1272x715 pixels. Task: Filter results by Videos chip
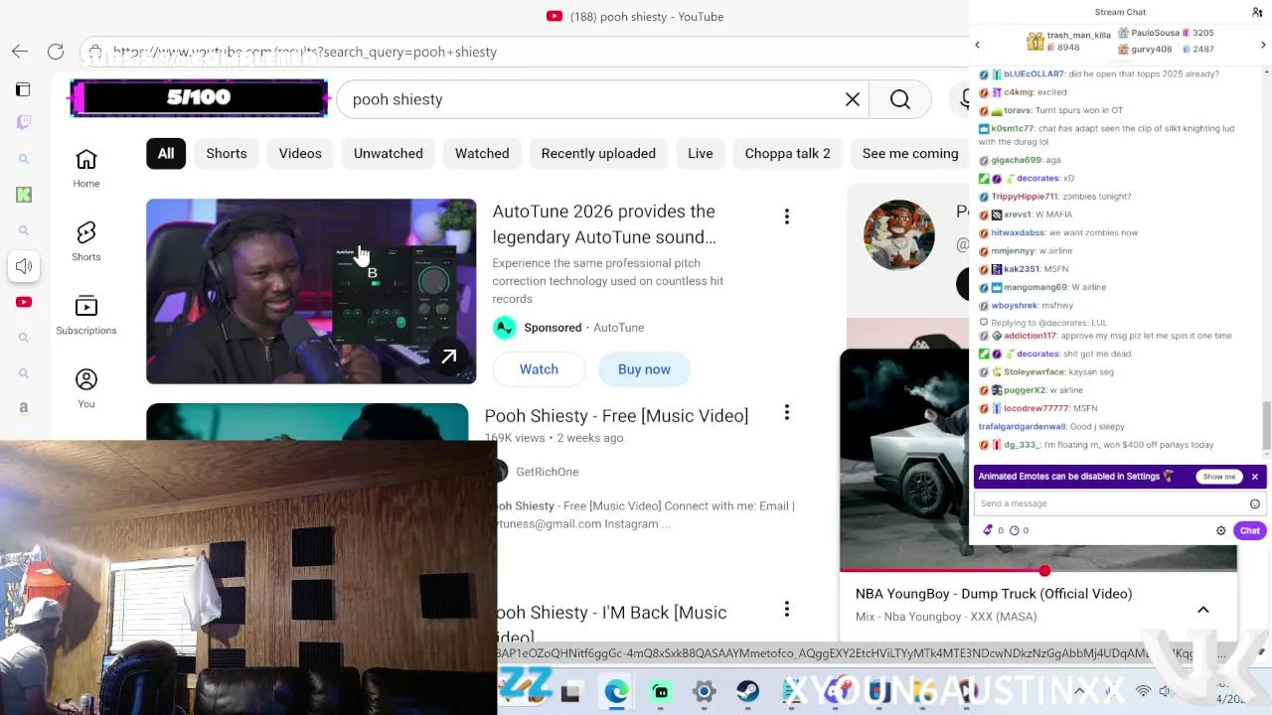300,153
